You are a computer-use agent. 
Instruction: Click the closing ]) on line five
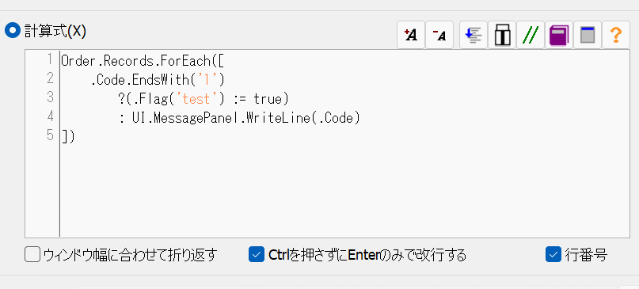click(68, 136)
